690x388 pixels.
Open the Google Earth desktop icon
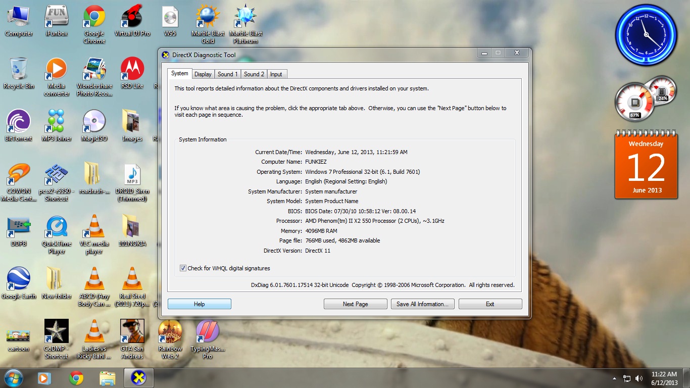pos(19,281)
